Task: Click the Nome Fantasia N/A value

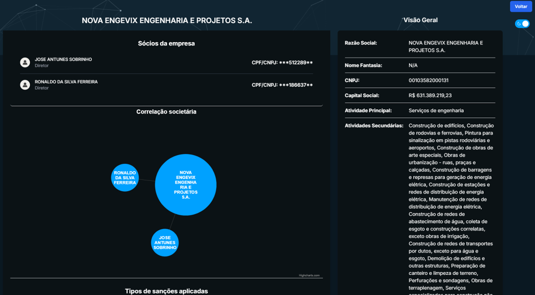Action: (413, 66)
